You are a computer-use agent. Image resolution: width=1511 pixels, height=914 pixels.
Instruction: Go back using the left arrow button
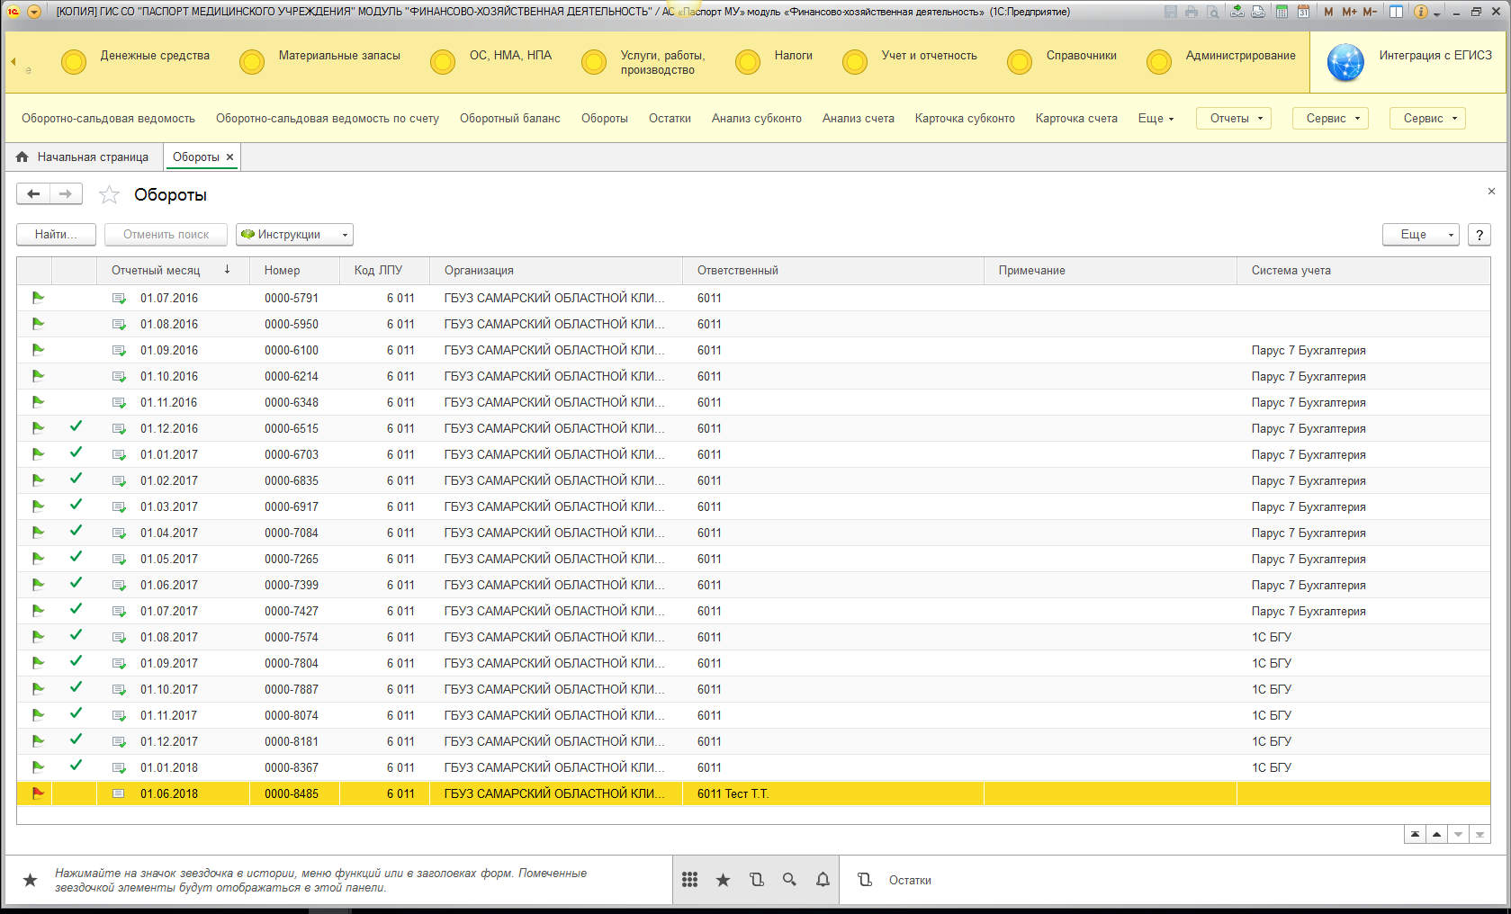point(33,193)
